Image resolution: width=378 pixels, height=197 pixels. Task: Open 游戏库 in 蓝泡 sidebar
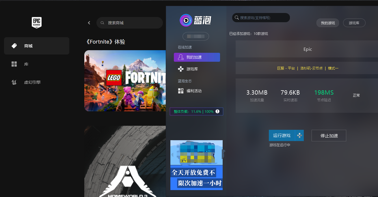tap(192, 69)
